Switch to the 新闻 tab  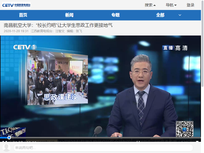coord(69,15)
